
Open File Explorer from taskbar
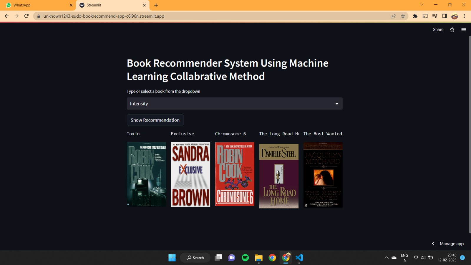point(259,258)
